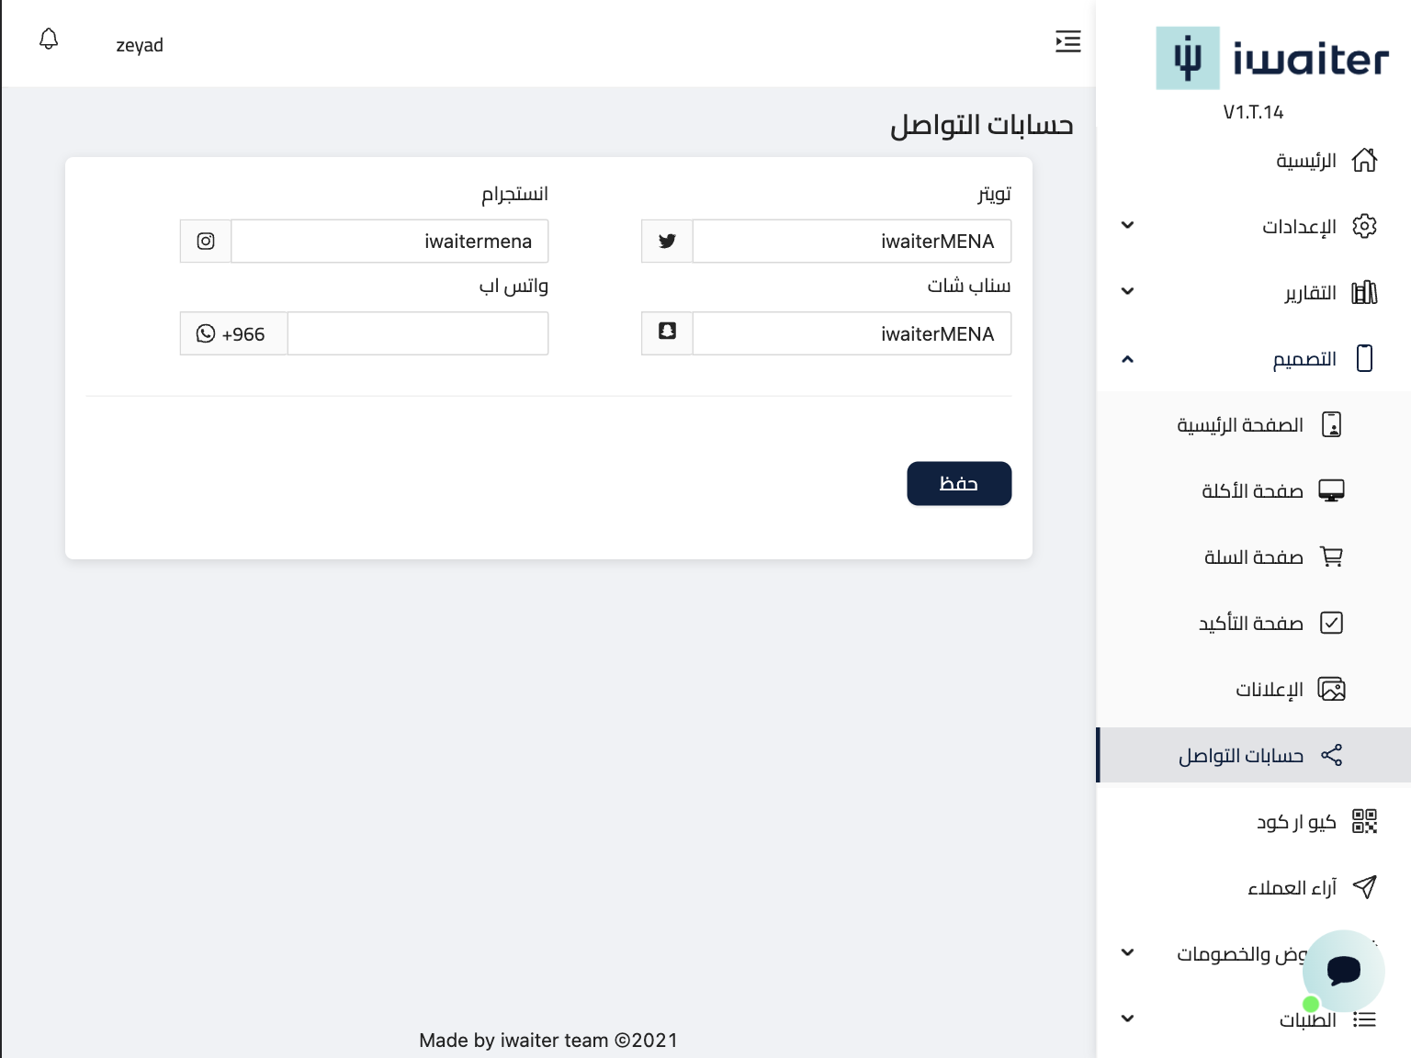
Task: Click the notification bell icon
Action: pyautogui.click(x=49, y=39)
